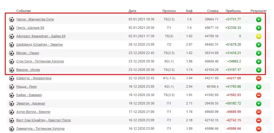Viewport: 274px width, 133px height.
Task: Click the Дата column header
Action: (132, 11)
